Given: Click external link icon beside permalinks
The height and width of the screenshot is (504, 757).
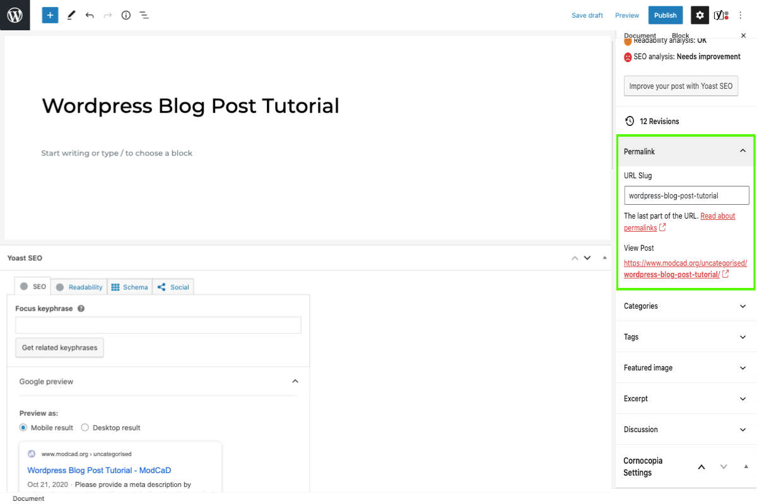Looking at the screenshot, I should click(662, 227).
